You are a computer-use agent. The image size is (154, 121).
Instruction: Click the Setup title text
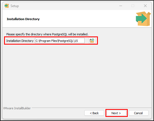coord(15,6)
